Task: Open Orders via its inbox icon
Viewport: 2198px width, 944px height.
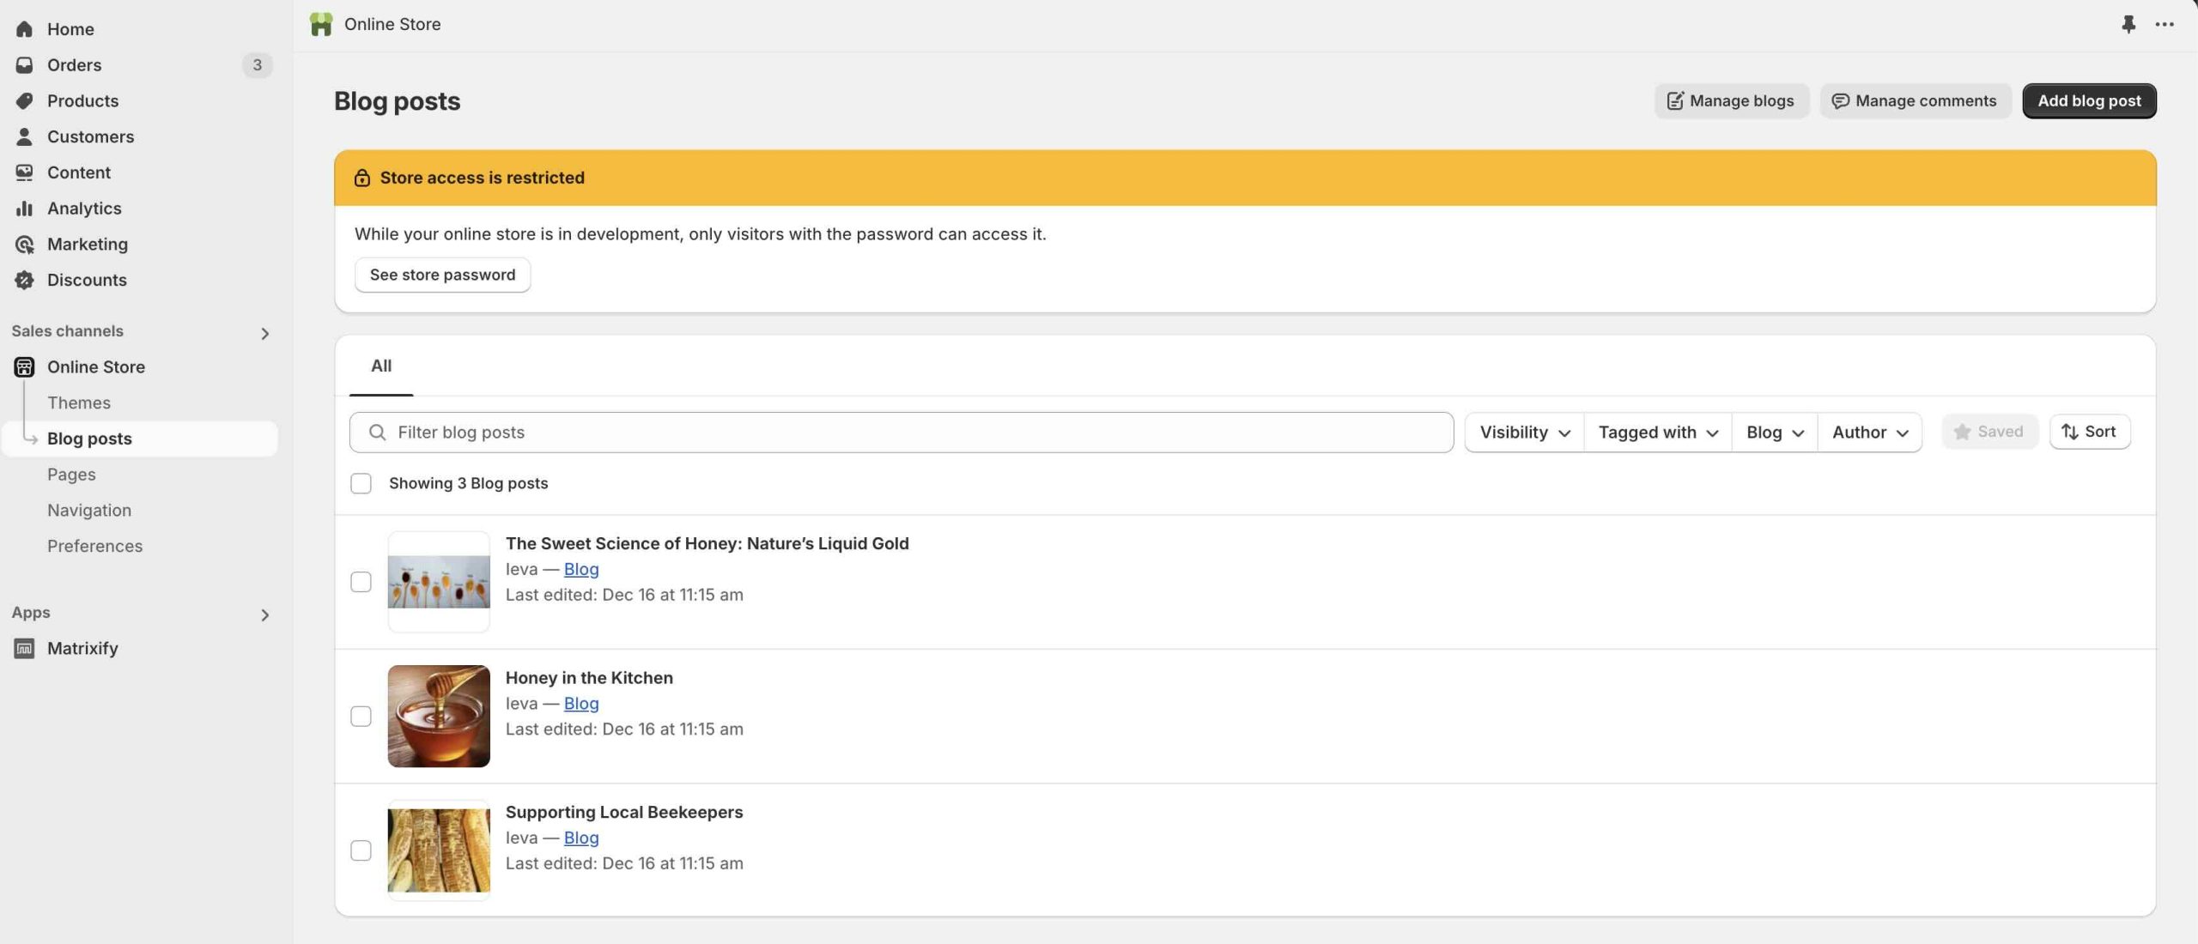Action: 24,65
